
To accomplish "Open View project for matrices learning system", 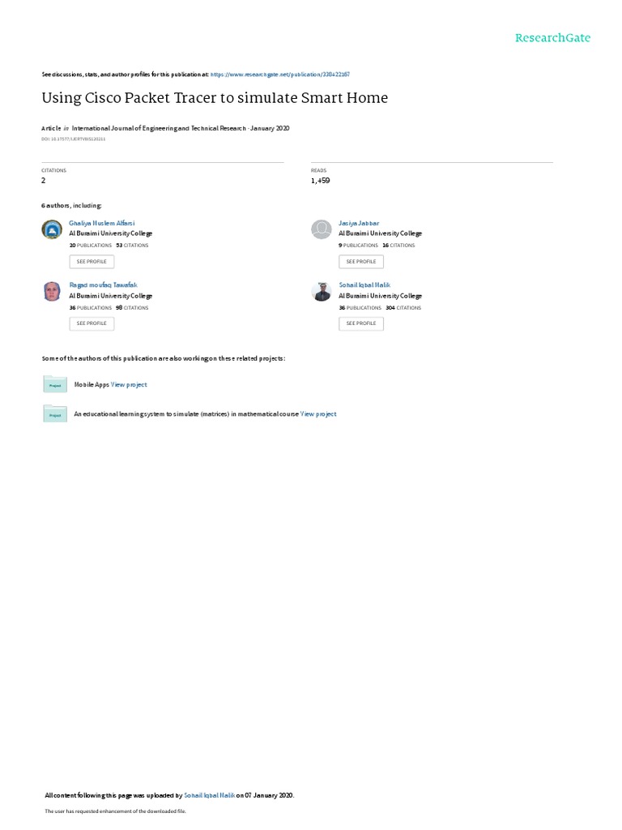I will click(x=318, y=414).
